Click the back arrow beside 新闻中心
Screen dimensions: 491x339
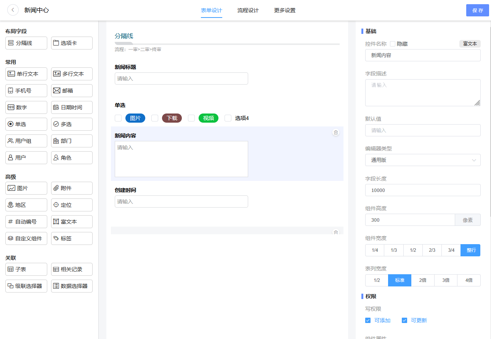tap(13, 10)
